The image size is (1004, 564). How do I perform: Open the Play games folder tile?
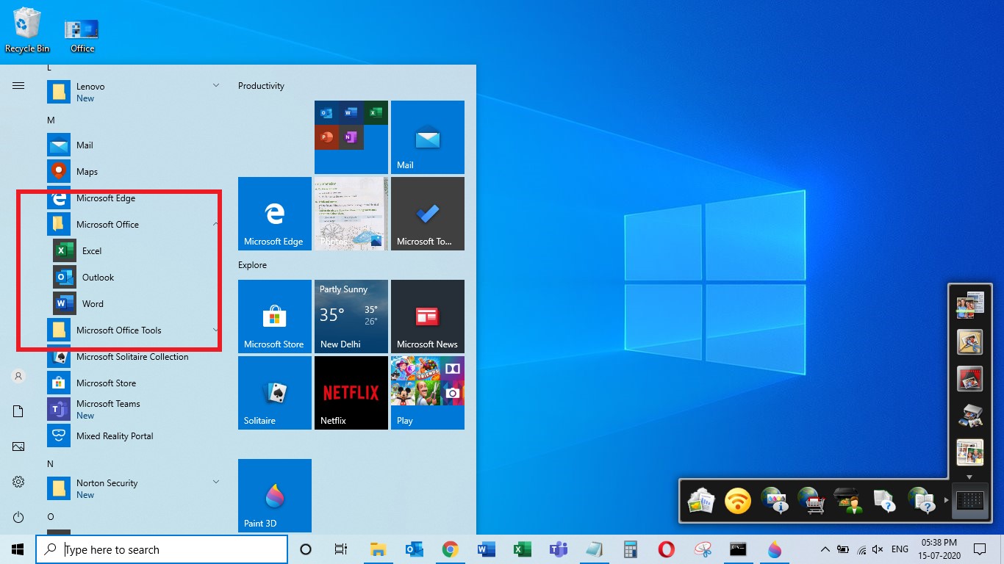[x=428, y=393]
